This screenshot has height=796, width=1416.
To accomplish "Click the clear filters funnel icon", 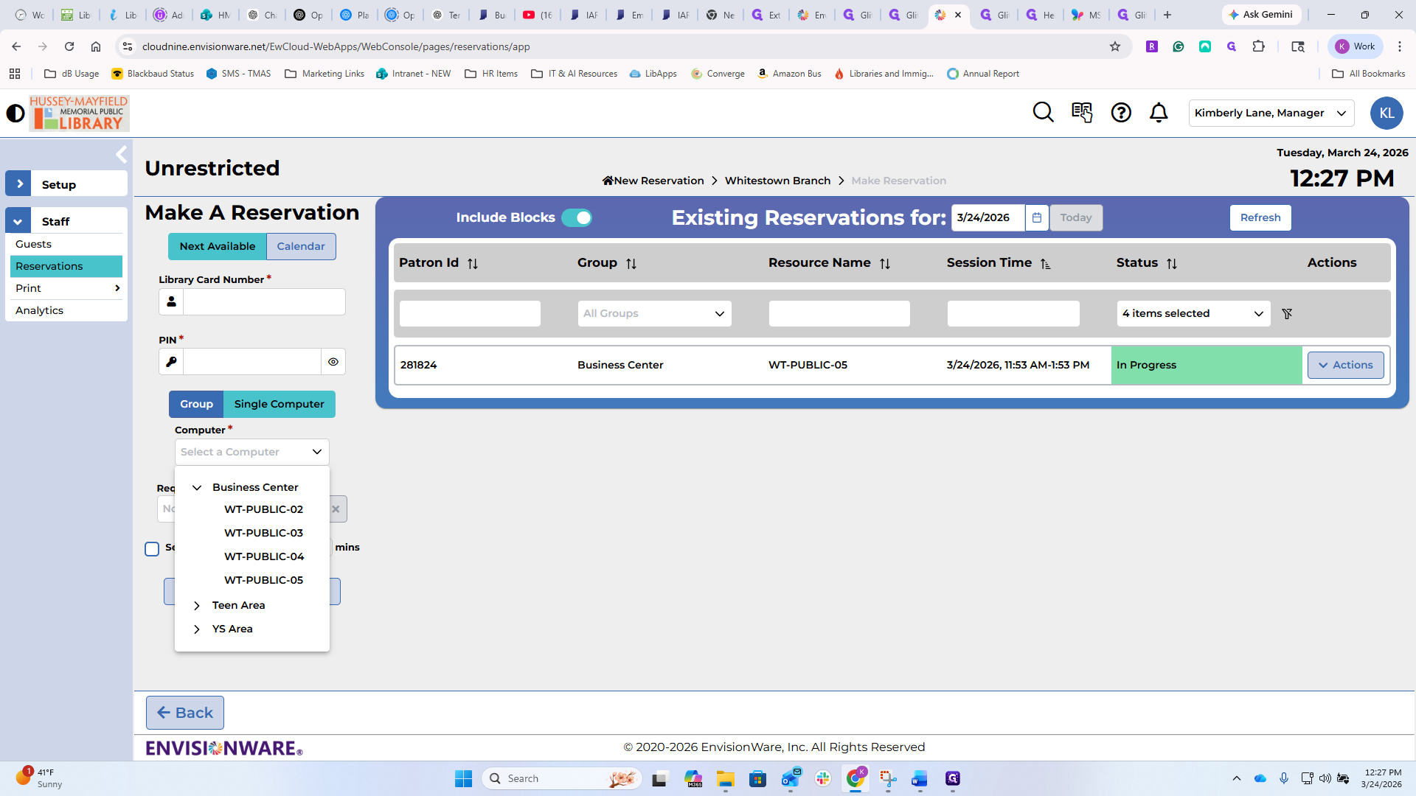I will point(1287,314).
